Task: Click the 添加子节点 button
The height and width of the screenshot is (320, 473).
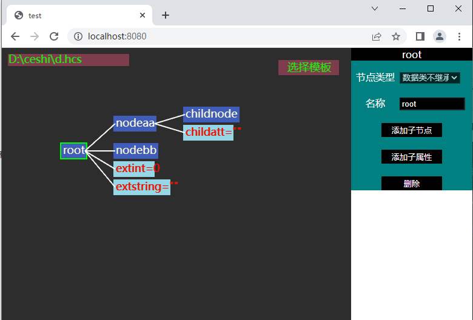Action: coord(411,130)
